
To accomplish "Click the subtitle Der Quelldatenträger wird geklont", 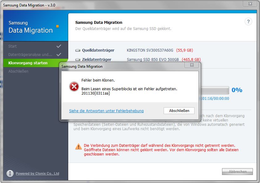I will pos(123,29).
